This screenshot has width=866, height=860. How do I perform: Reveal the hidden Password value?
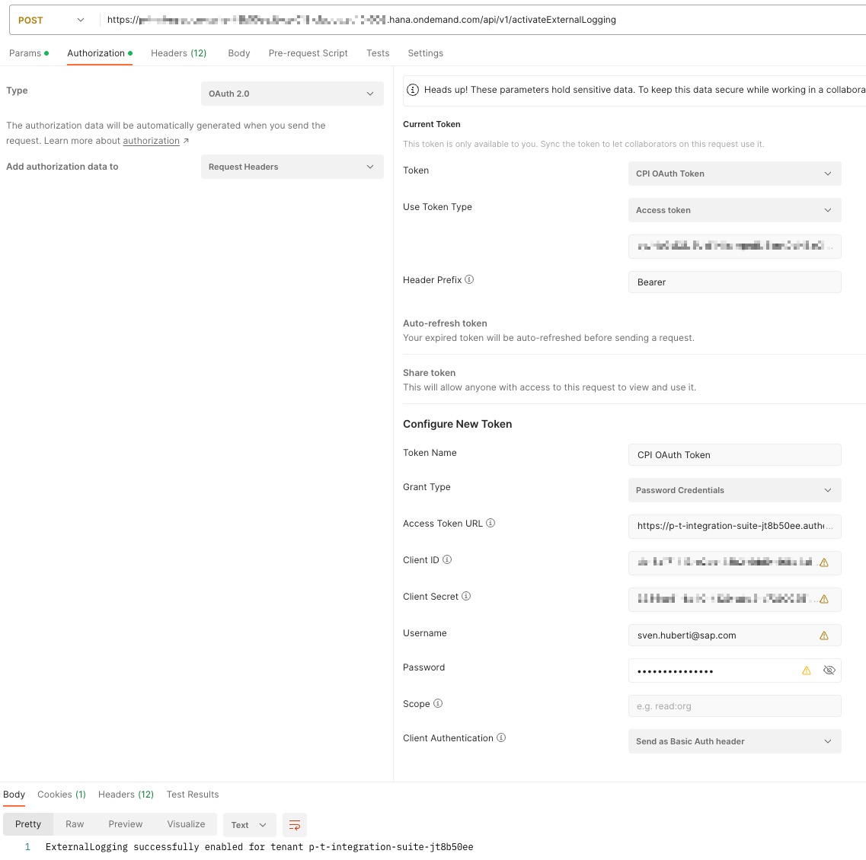coord(829,670)
